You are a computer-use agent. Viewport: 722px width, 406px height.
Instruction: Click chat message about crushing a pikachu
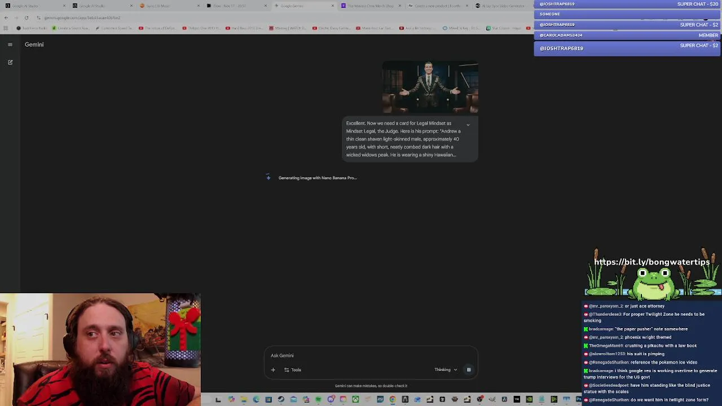pos(640,346)
